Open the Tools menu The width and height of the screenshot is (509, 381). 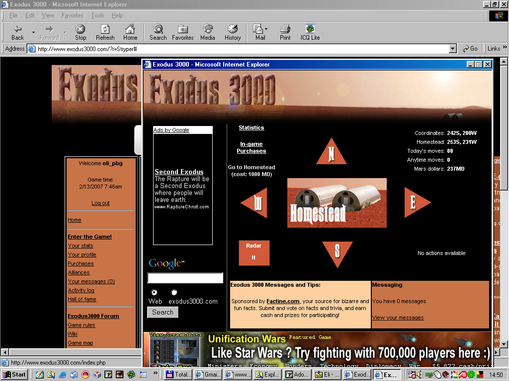97,15
